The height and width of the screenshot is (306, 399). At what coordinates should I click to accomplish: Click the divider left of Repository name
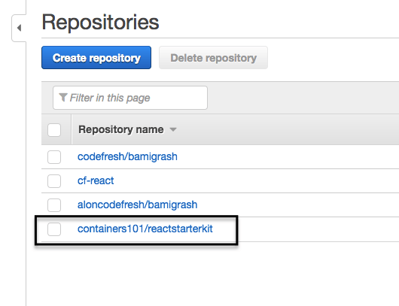point(72,129)
